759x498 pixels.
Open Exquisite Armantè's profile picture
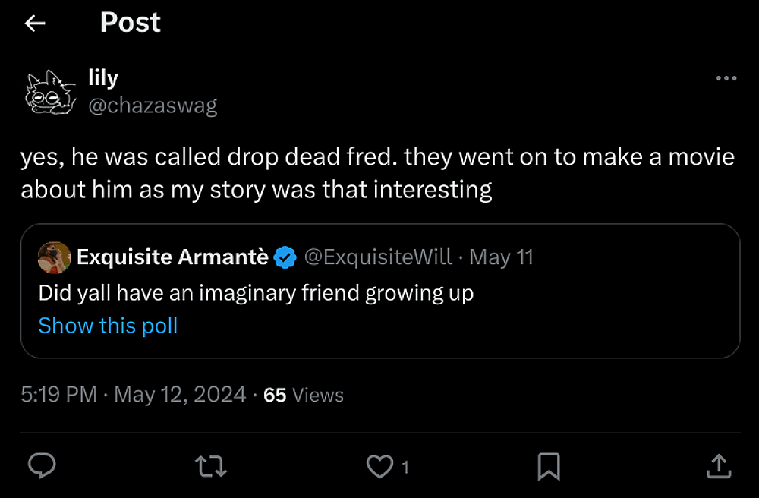pyautogui.click(x=54, y=257)
